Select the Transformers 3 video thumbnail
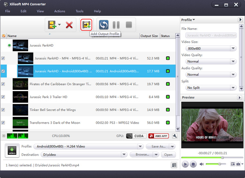 click(20, 122)
